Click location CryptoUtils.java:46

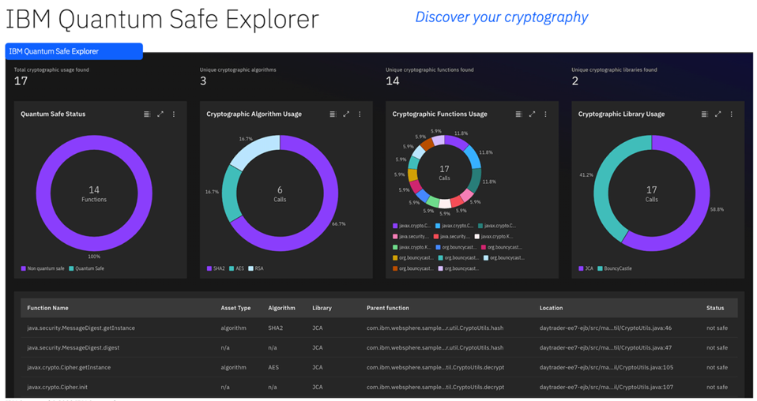(605, 328)
